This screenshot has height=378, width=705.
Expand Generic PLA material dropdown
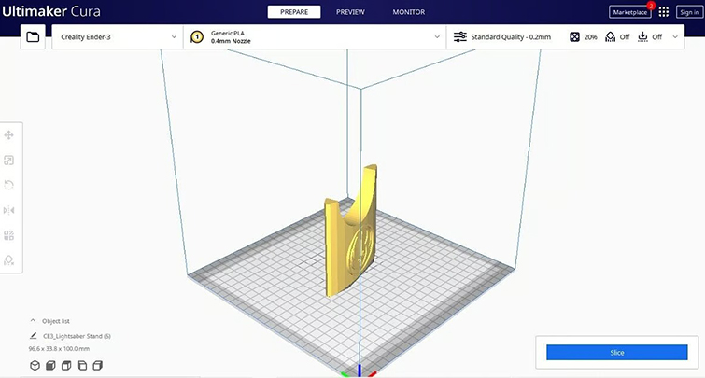tap(315, 36)
